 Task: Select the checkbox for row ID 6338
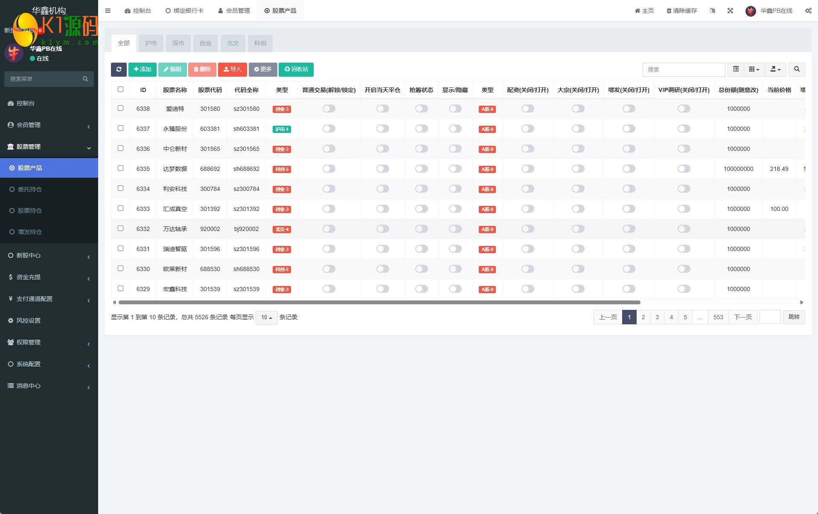(121, 108)
